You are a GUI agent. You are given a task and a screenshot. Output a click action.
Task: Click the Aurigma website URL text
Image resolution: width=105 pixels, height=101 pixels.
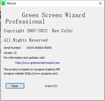[41, 73]
